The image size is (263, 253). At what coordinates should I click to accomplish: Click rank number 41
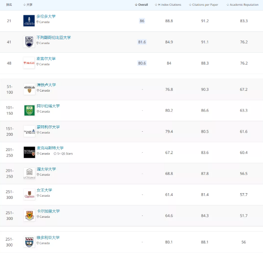(9, 42)
